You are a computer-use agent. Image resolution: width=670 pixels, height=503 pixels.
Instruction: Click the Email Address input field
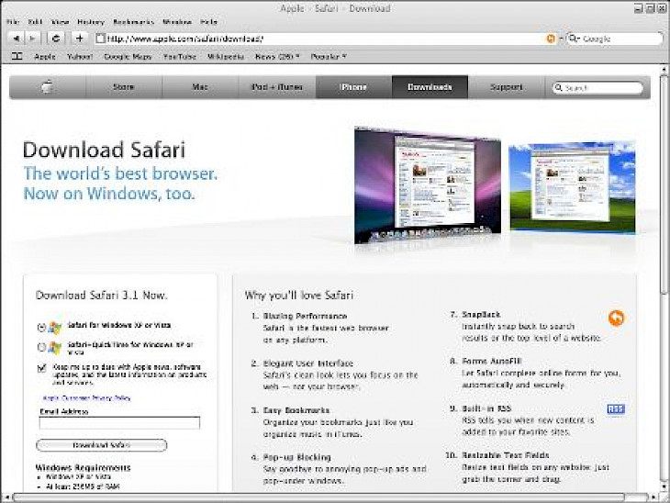[119, 423]
